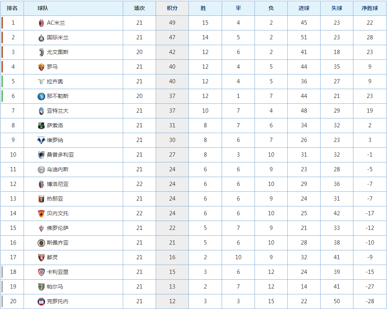Select the 净胜球 column header
Image resolution: width=387 pixels, height=309 pixels.
pyautogui.click(x=370, y=8)
